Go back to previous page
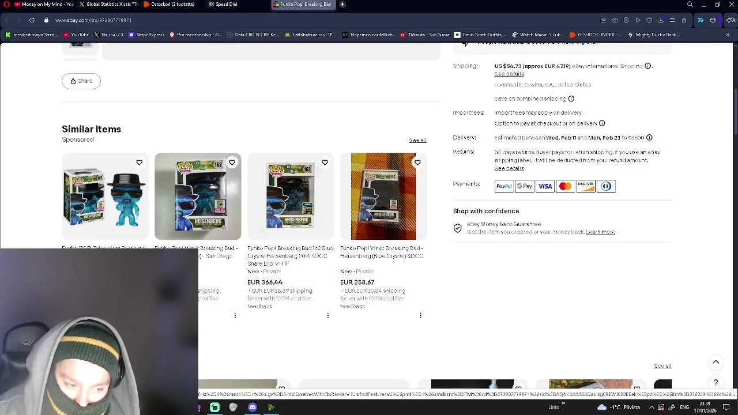Image resolution: width=738 pixels, height=415 pixels. [x=7, y=20]
